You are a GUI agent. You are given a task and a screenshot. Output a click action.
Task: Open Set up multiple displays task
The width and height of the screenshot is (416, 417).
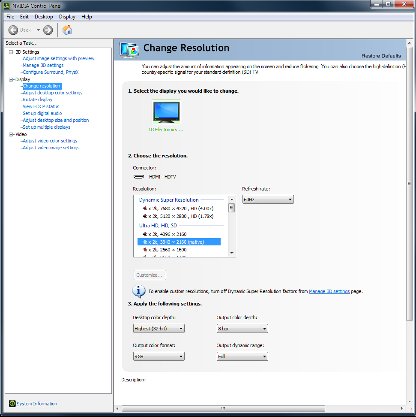[x=47, y=127]
